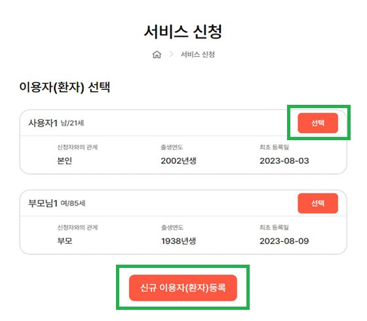Click the 2023-08-09 registration date
Viewport: 367px width, 321px height.
(x=284, y=241)
